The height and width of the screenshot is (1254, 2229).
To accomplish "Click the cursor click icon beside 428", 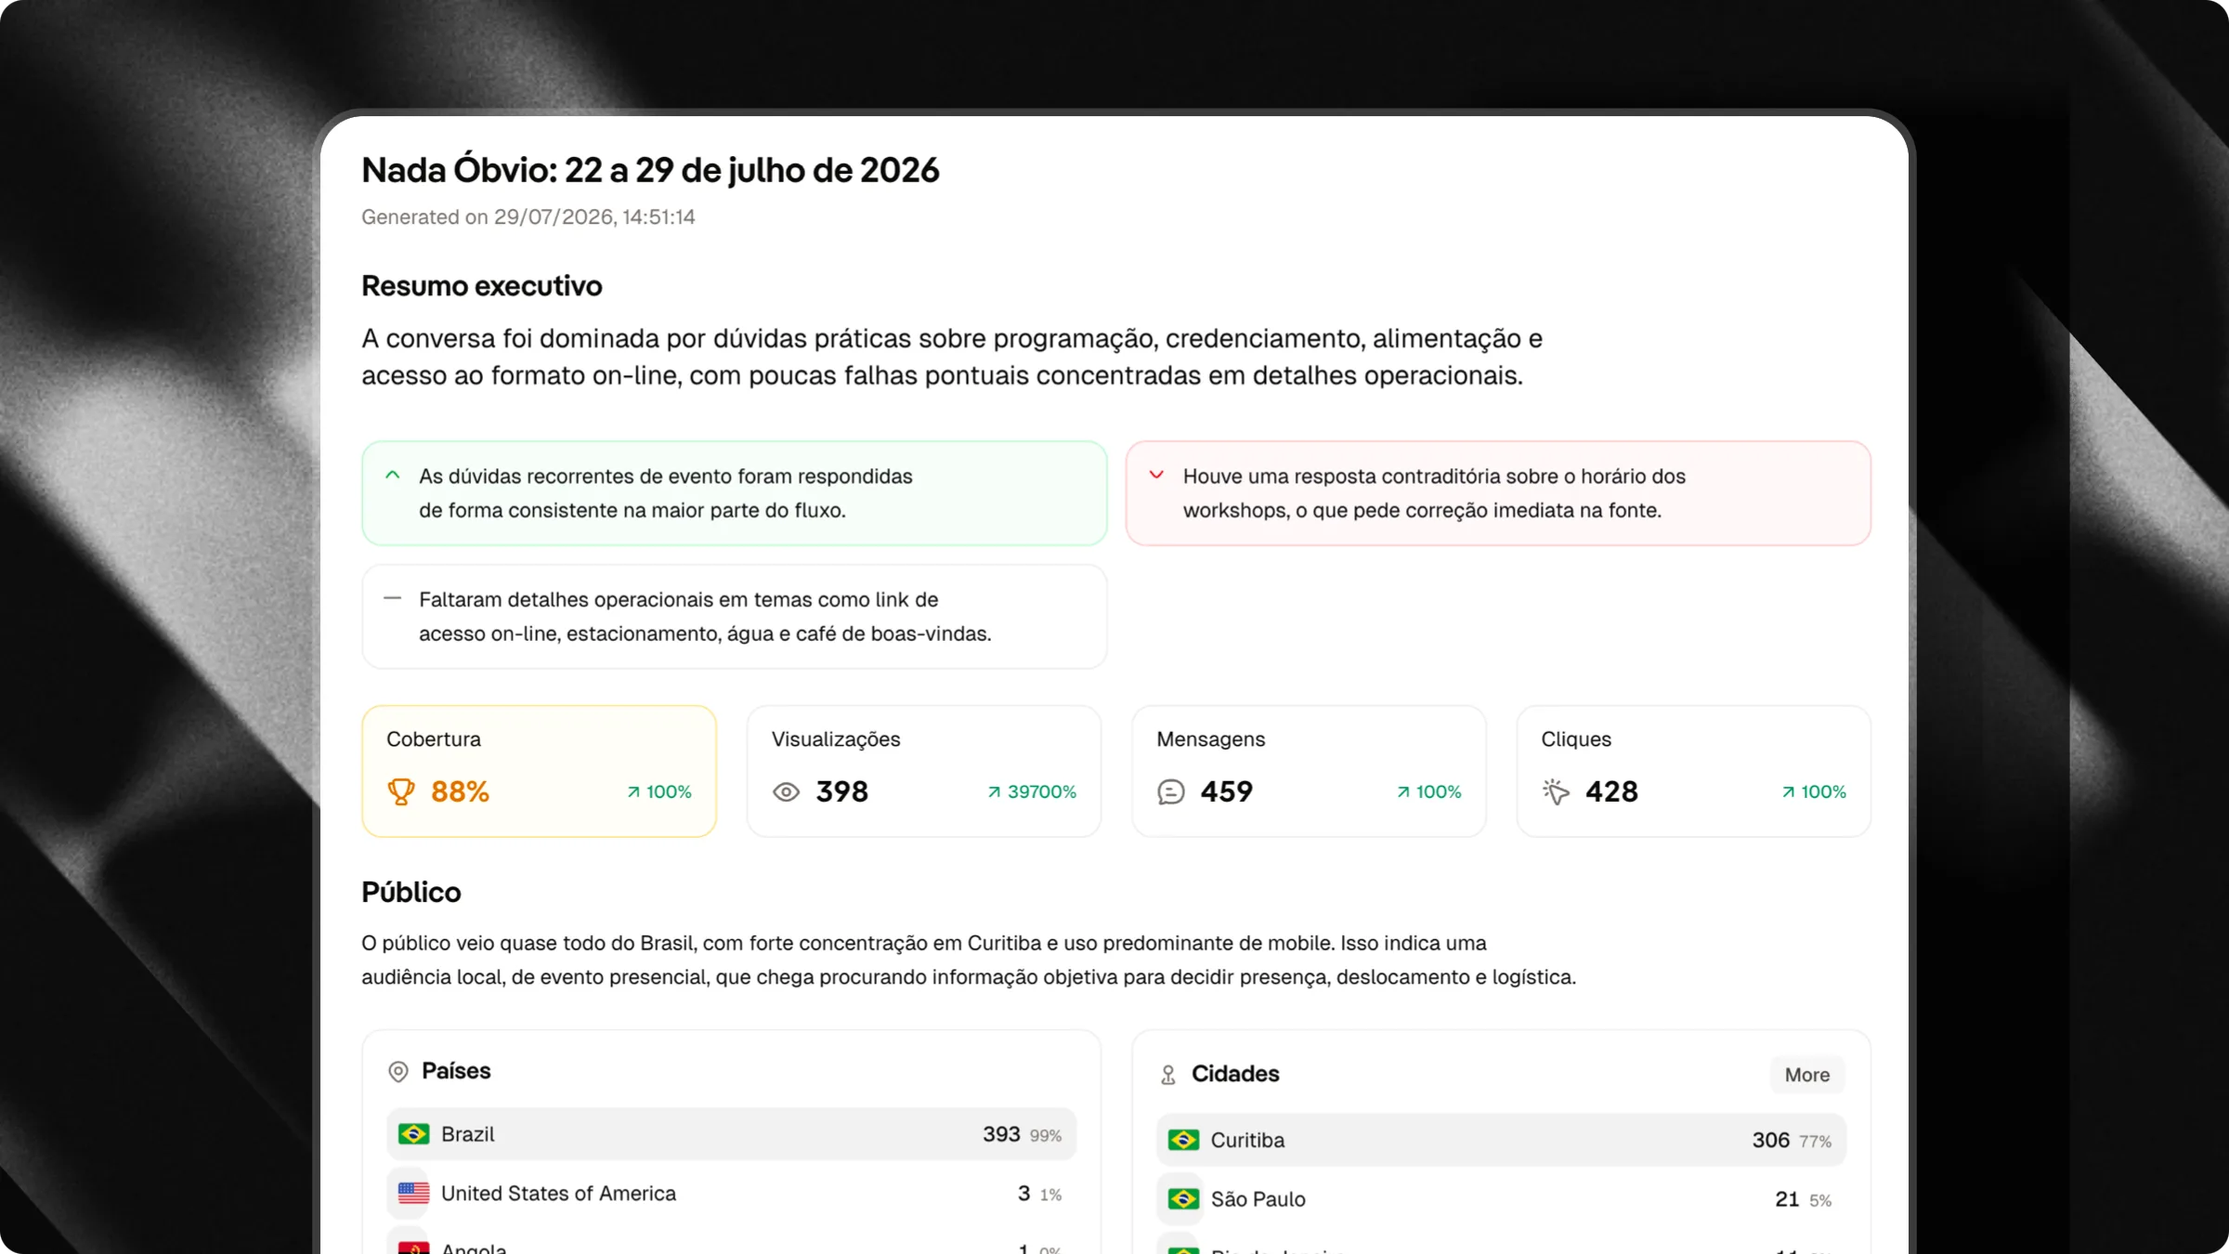I will pos(1556,792).
